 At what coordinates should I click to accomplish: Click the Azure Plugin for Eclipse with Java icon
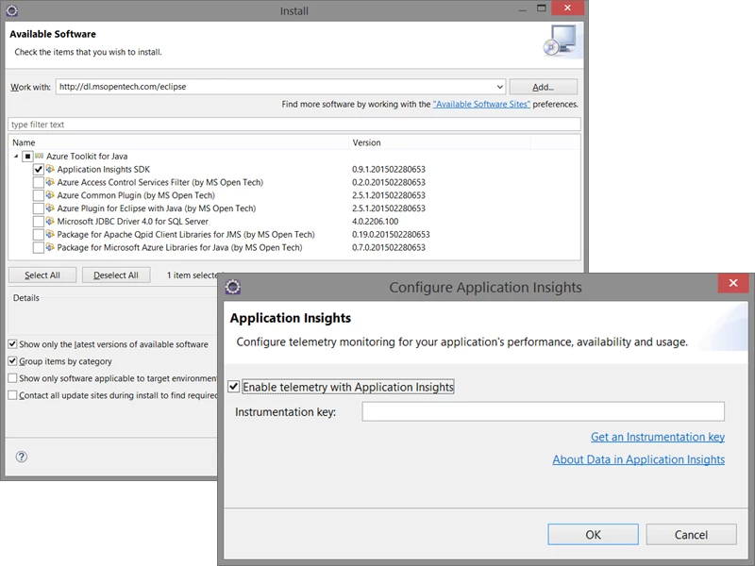click(x=50, y=208)
